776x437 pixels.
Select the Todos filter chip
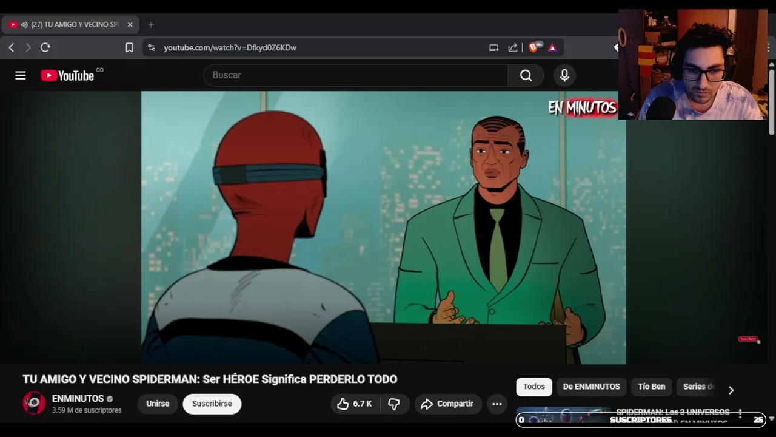pyautogui.click(x=534, y=387)
